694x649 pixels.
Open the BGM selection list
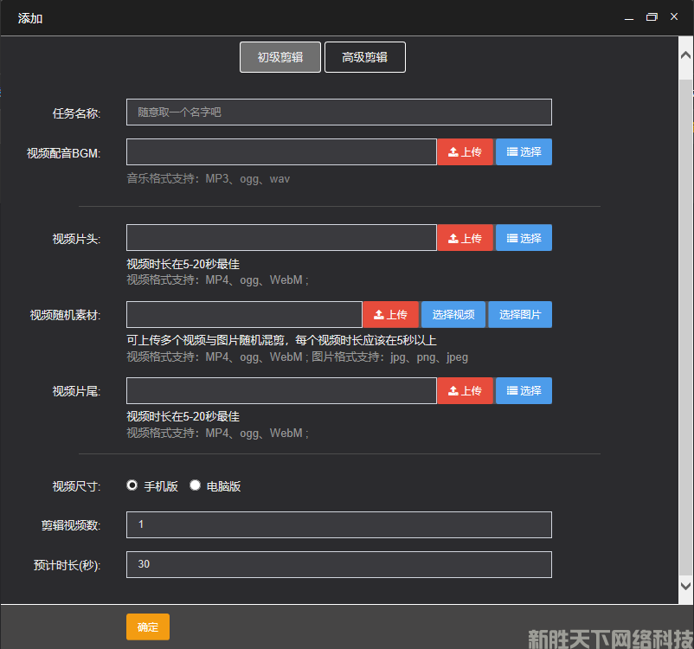[x=524, y=151]
